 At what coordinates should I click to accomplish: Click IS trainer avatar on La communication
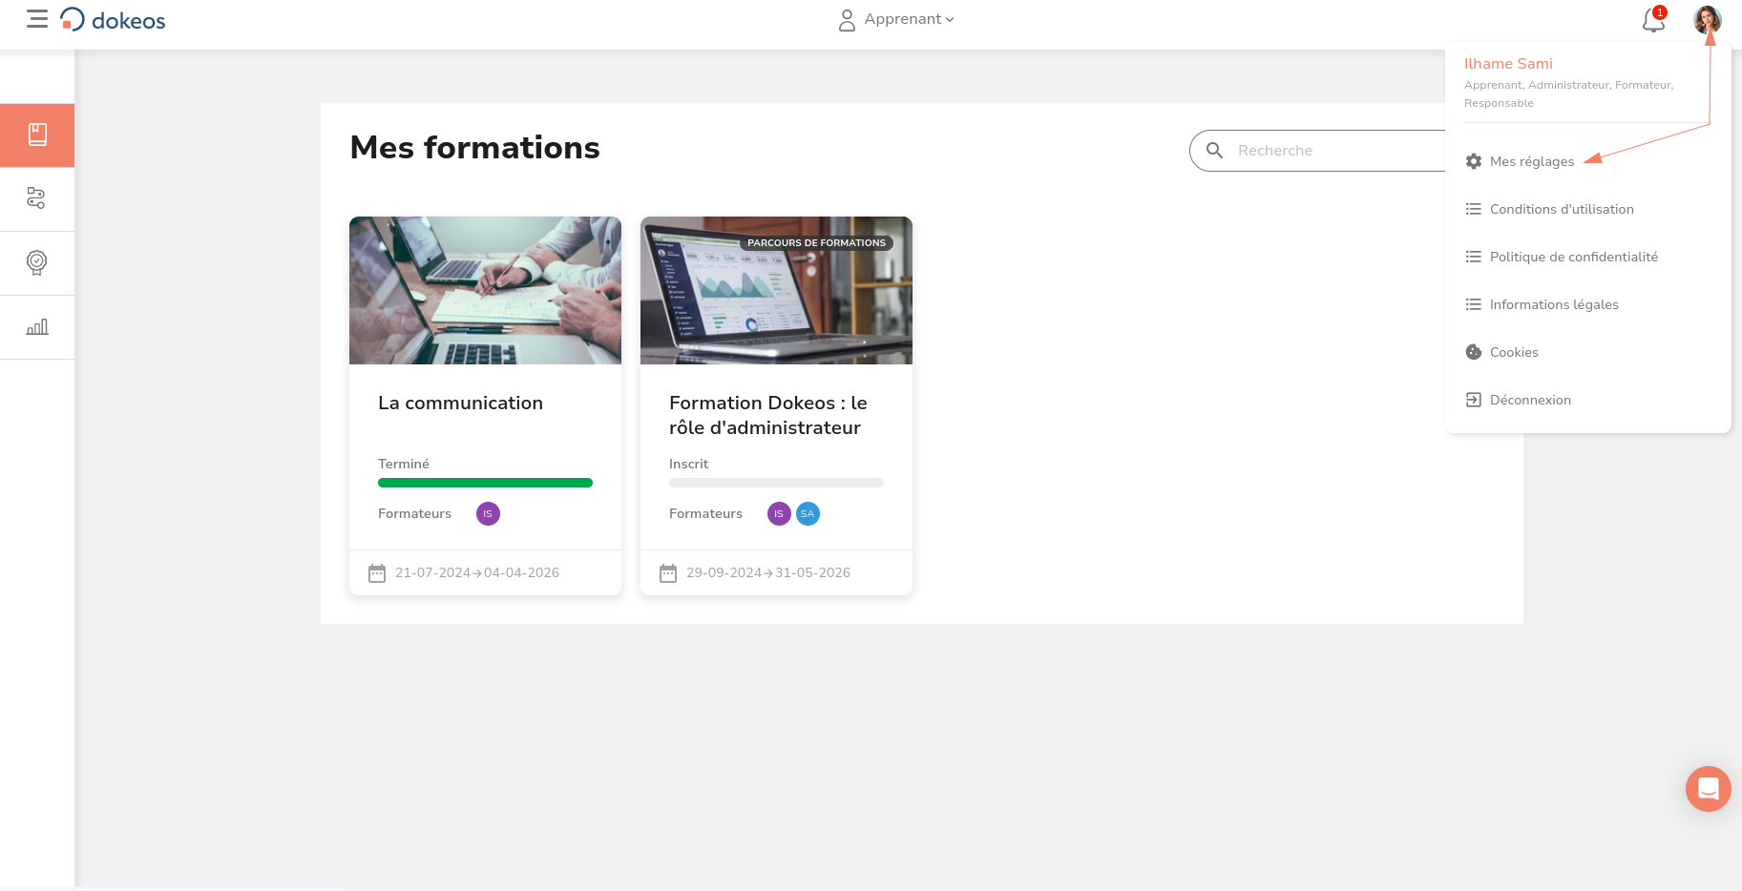click(488, 514)
